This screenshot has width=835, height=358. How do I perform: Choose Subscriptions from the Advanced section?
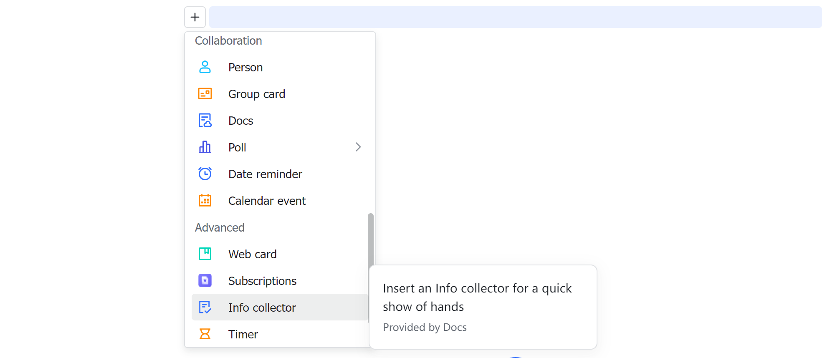(x=262, y=280)
